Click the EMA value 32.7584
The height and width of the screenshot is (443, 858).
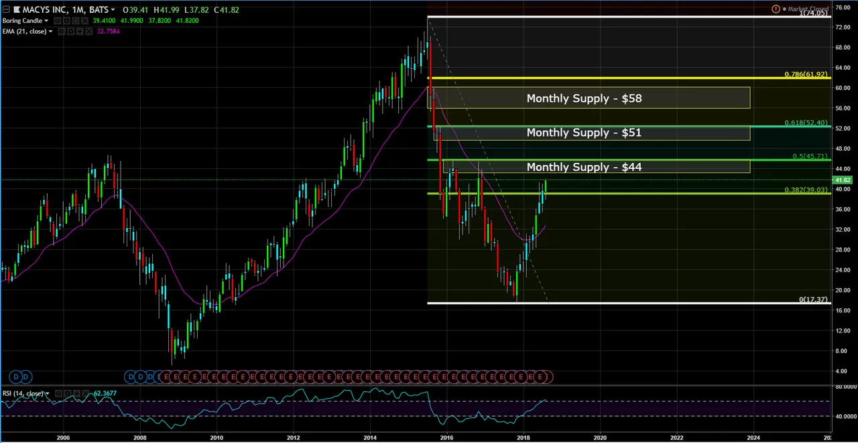(x=108, y=31)
